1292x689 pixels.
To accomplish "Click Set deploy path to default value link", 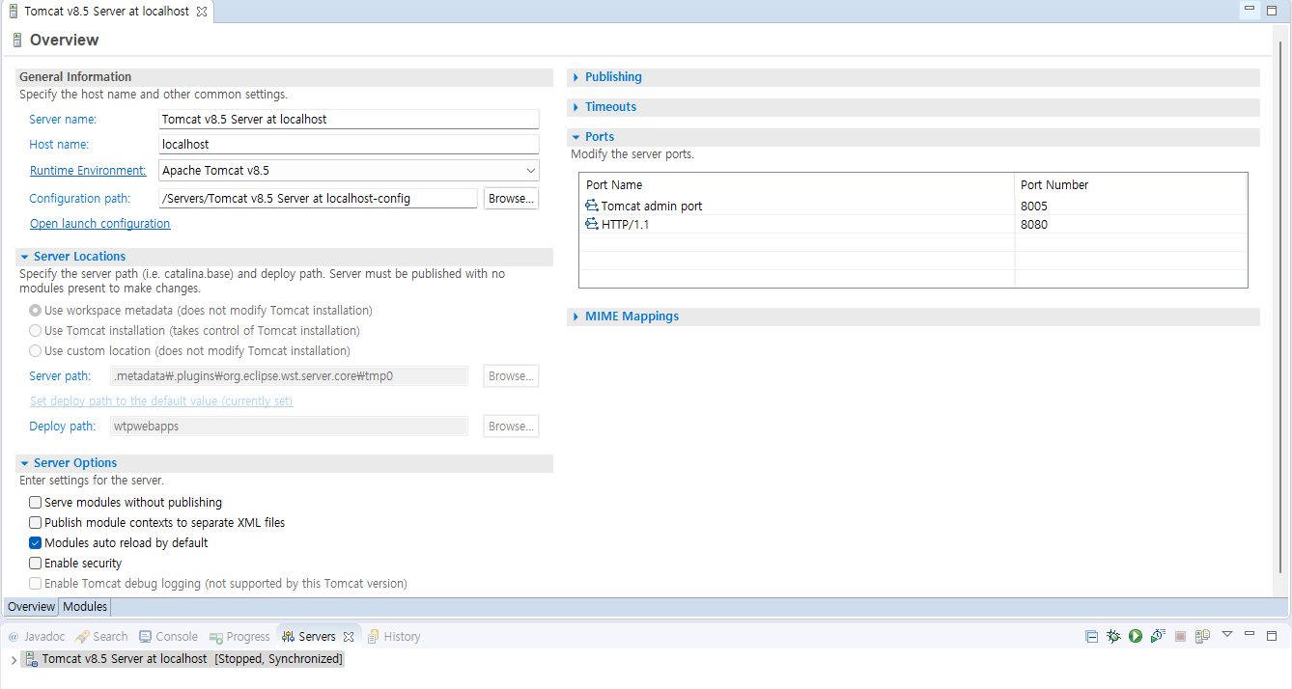I will (161, 401).
